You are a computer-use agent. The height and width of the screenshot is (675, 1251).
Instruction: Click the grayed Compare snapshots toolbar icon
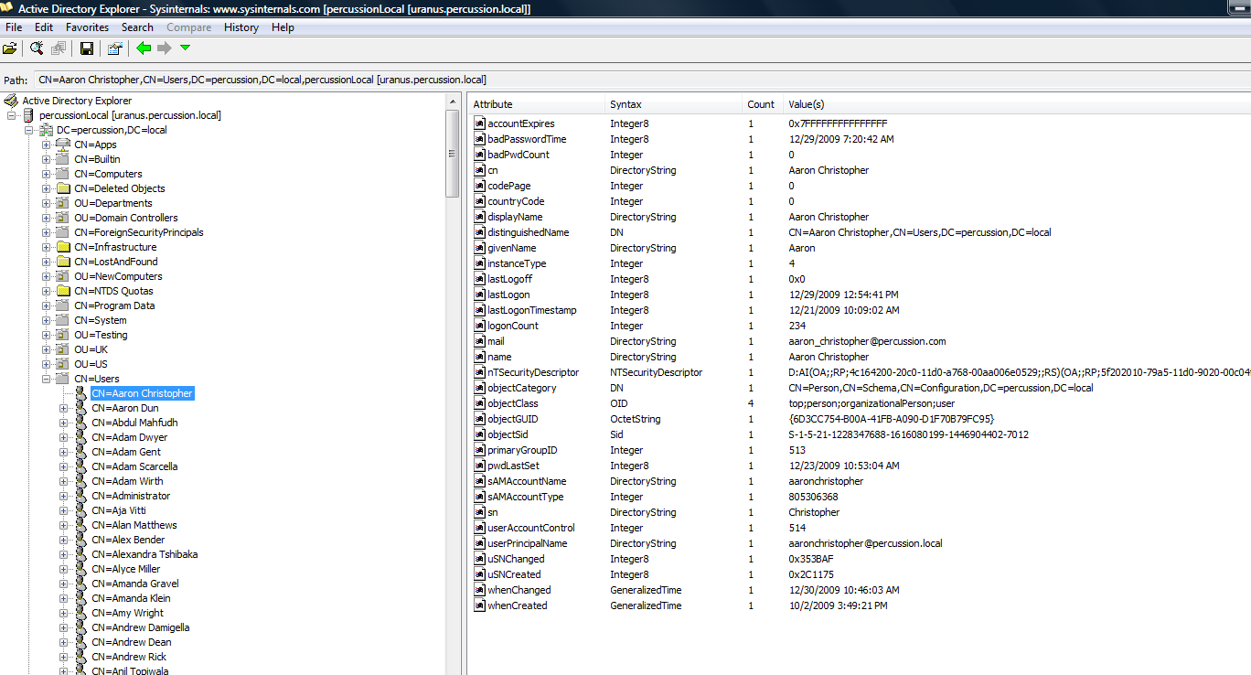pos(59,48)
